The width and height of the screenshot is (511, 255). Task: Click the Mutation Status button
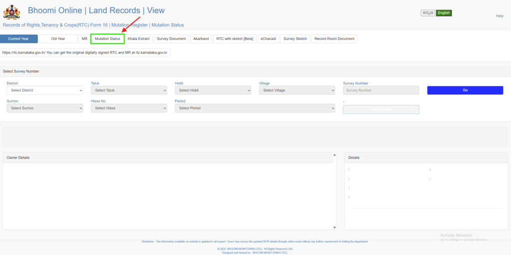[x=107, y=39]
